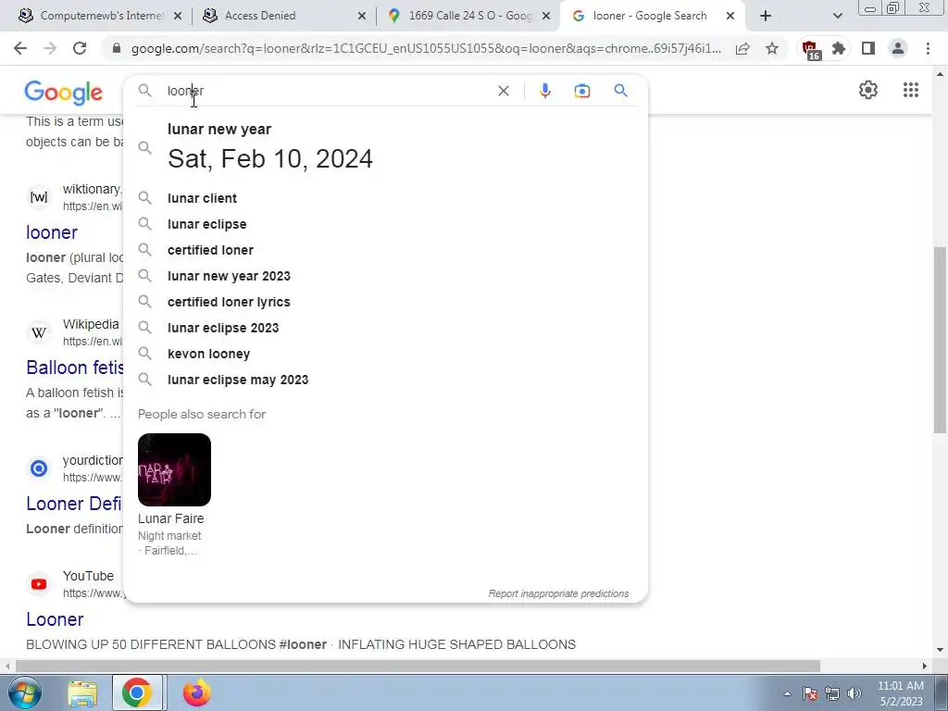
Task: Launch Firefox from the taskbar
Action: 196,693
